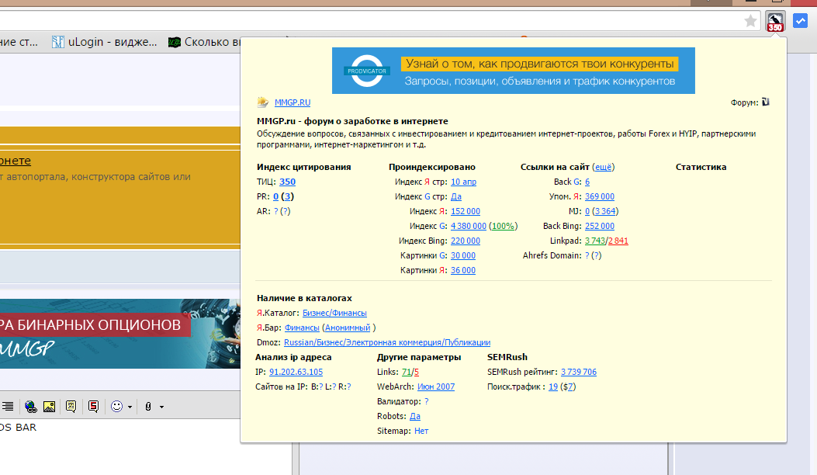Click the smiley face icon
Image resolution: width=817 pixels, height=475 pixels.
[x=116, y=406]
